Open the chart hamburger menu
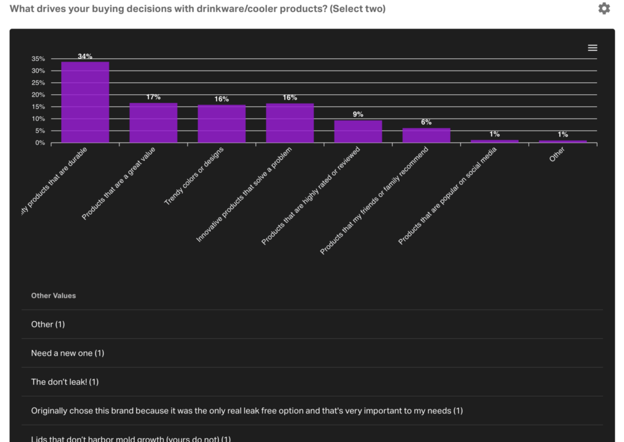 592,48
